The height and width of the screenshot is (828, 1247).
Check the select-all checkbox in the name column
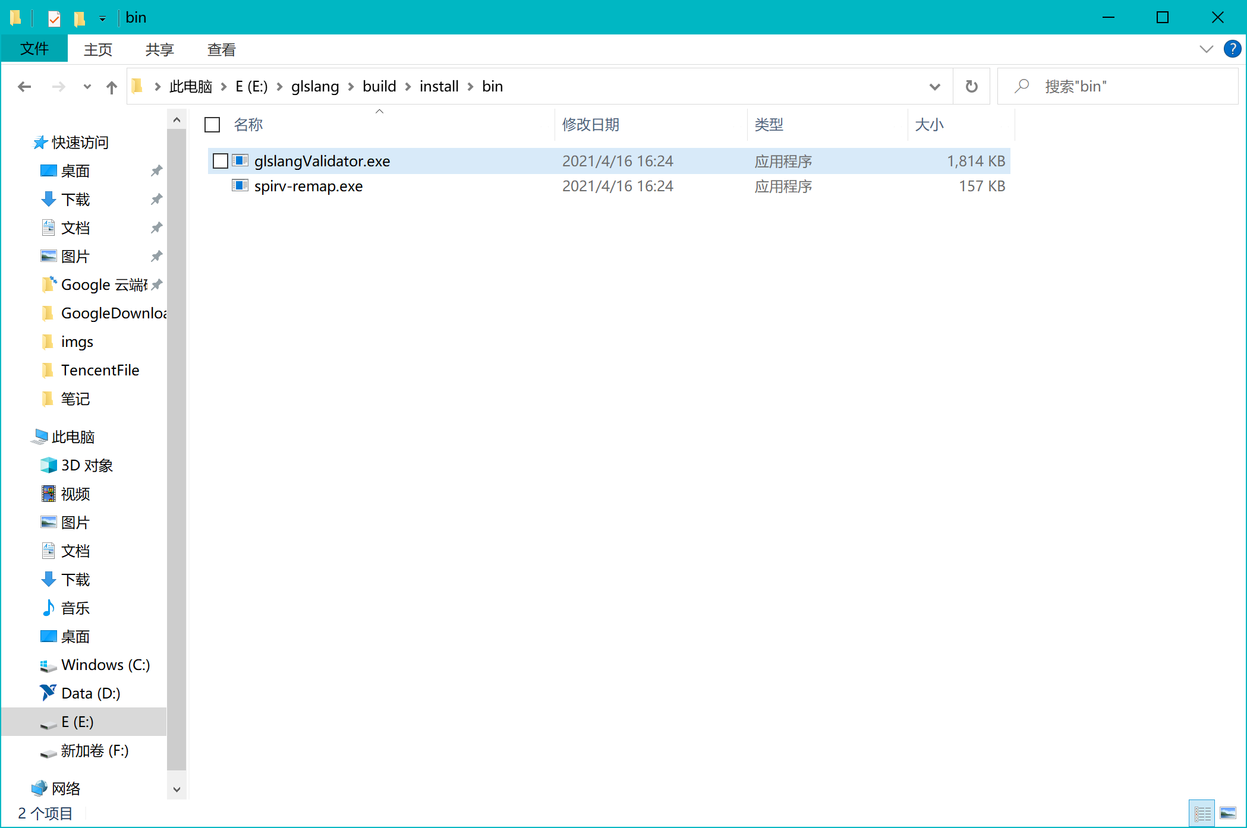[x=212, y=125]
